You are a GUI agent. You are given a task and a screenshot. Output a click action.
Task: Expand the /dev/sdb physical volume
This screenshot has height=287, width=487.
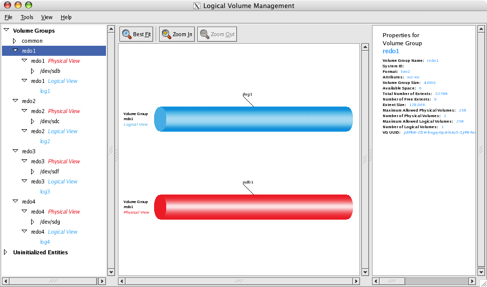point(33,71)
